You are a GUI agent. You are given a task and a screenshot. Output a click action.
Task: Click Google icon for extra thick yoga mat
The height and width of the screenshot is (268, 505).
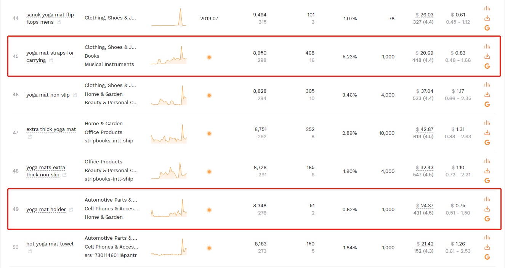487,142
